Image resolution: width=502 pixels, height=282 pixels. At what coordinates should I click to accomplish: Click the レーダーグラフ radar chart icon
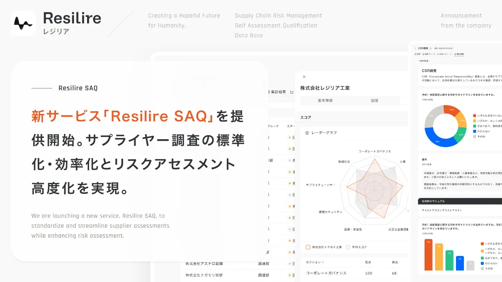307,132
